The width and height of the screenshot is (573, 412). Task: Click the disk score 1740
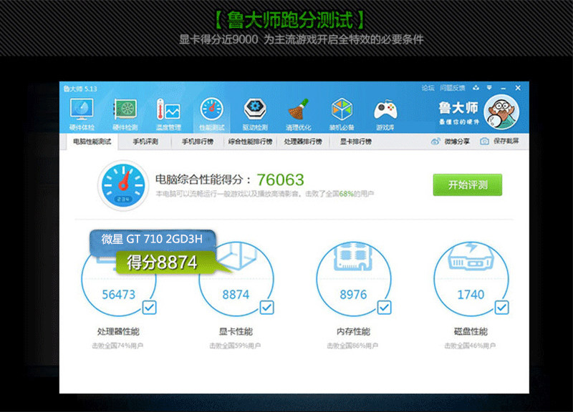coord(471,295)
